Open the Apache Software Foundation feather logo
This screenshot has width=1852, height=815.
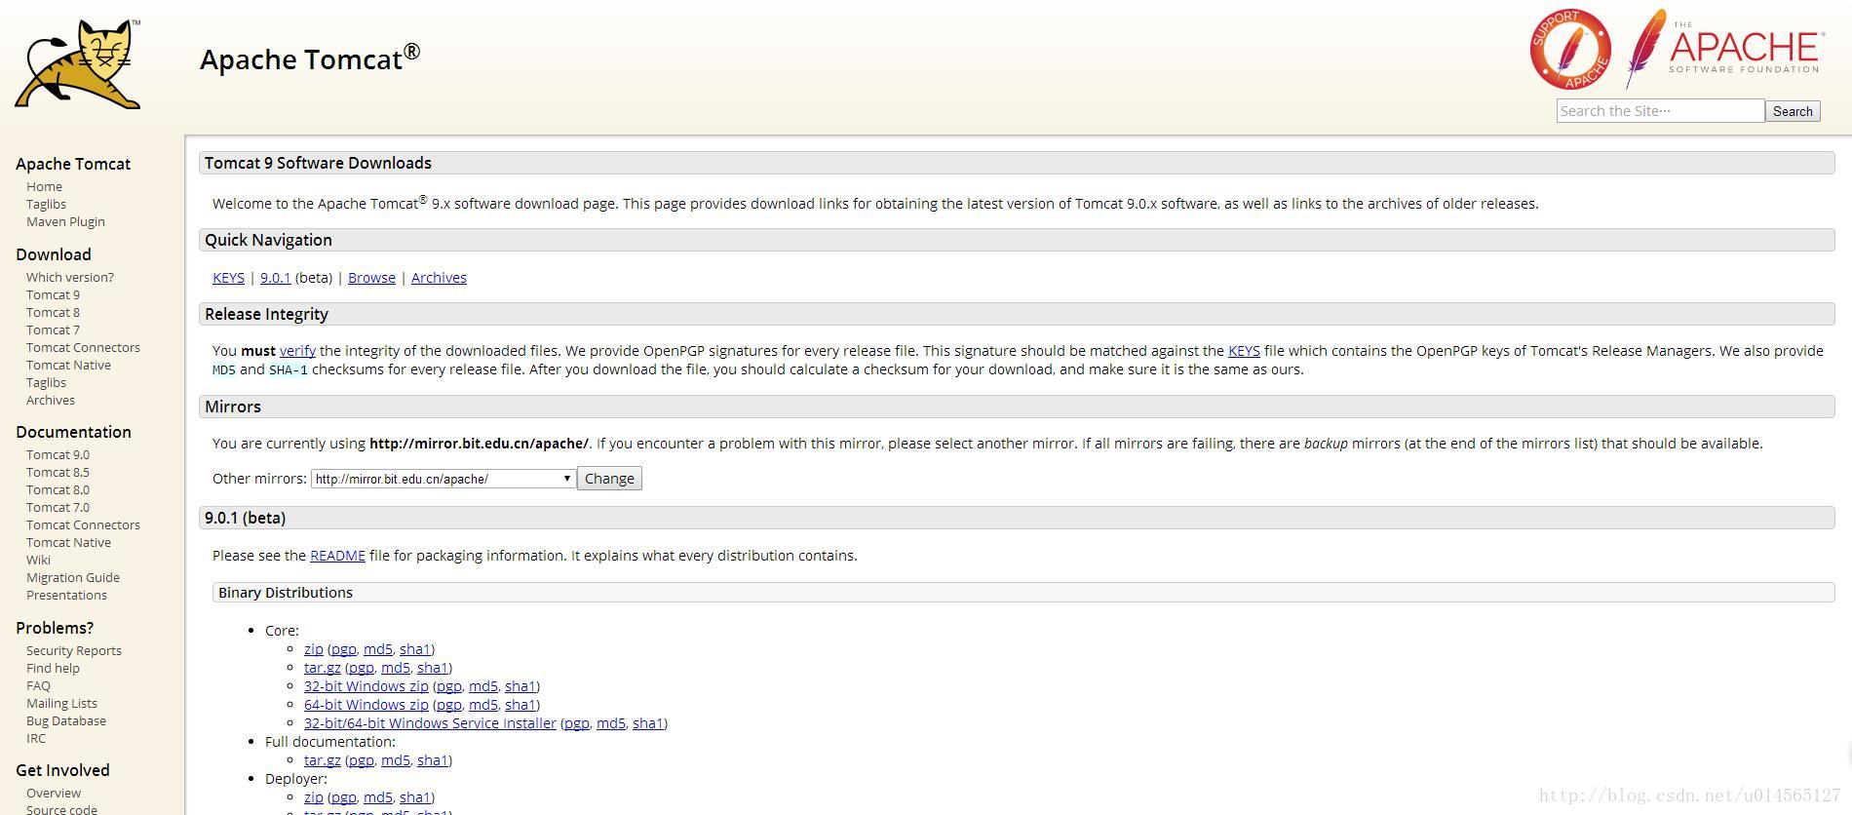(1723, 49)
